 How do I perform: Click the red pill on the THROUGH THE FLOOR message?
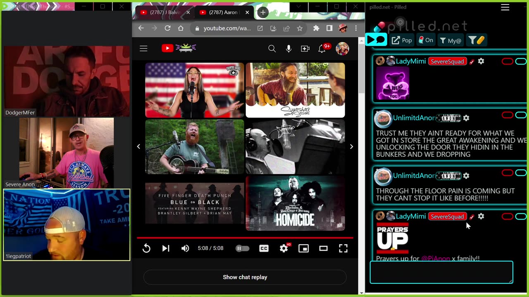507,173
